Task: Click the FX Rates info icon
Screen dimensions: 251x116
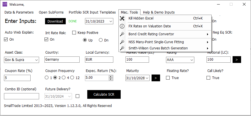Action: tap(122, 26)
